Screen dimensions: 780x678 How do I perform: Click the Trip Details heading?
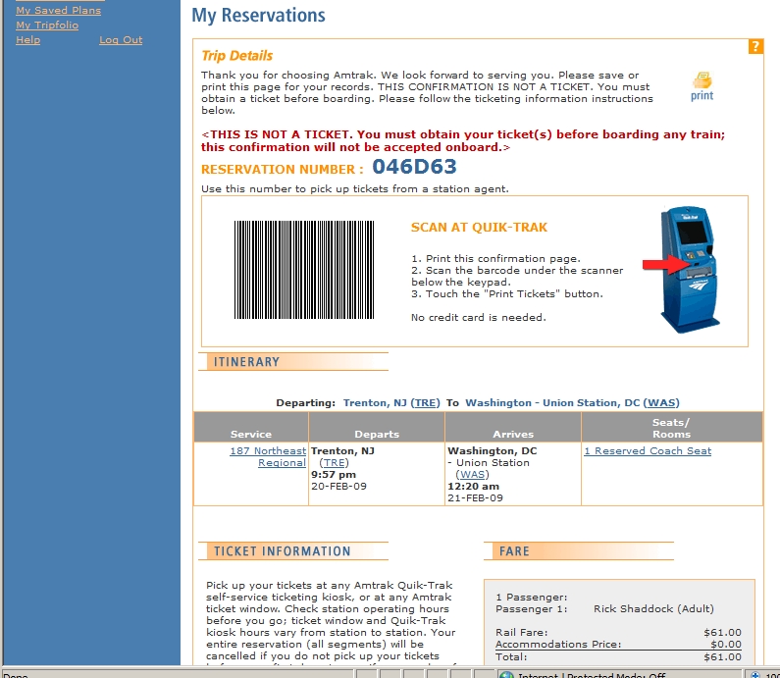tap(237, 56)
